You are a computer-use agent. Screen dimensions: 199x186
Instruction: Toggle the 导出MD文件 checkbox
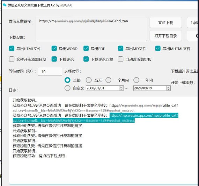(120, 49)
